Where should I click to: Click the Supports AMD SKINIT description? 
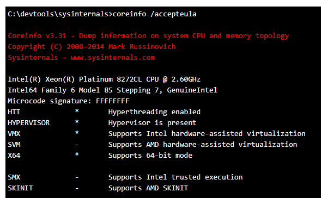[x=148, y=188]
